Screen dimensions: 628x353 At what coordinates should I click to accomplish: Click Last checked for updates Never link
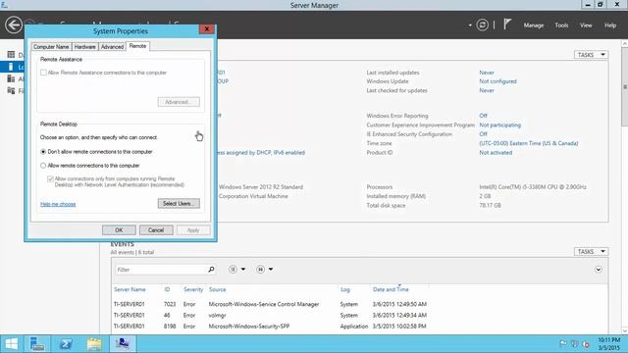(x=487, y=90)
